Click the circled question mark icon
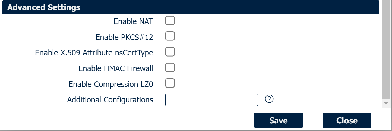392x131 pixels. point(269,99)
